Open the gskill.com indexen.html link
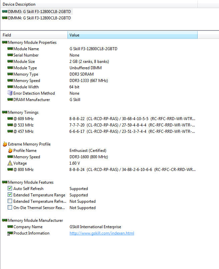Image resolution: width=219 pixels, height=269 pixels. click(x=102, y=233)
